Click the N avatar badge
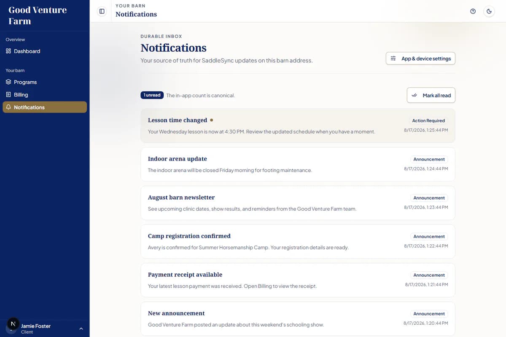The width and height of the screenshot is (506, 337). [13, 324]
